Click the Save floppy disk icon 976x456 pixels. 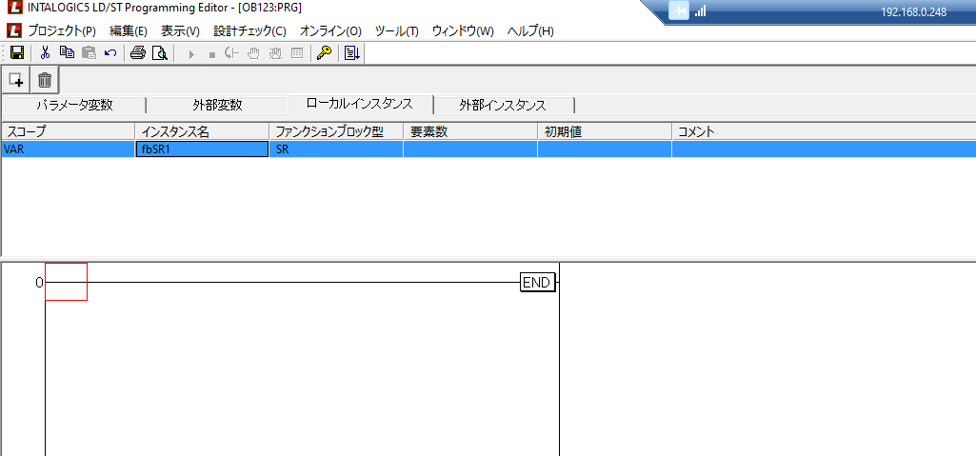coord(16,53)
